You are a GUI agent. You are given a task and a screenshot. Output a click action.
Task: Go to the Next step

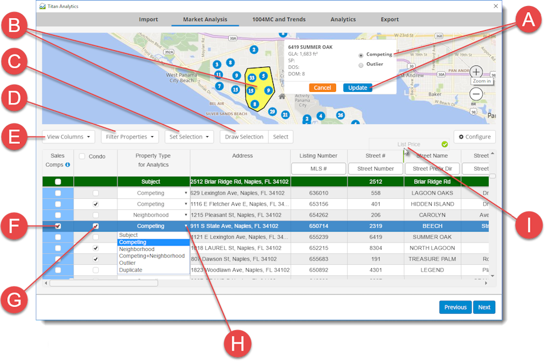coord(484,307)
